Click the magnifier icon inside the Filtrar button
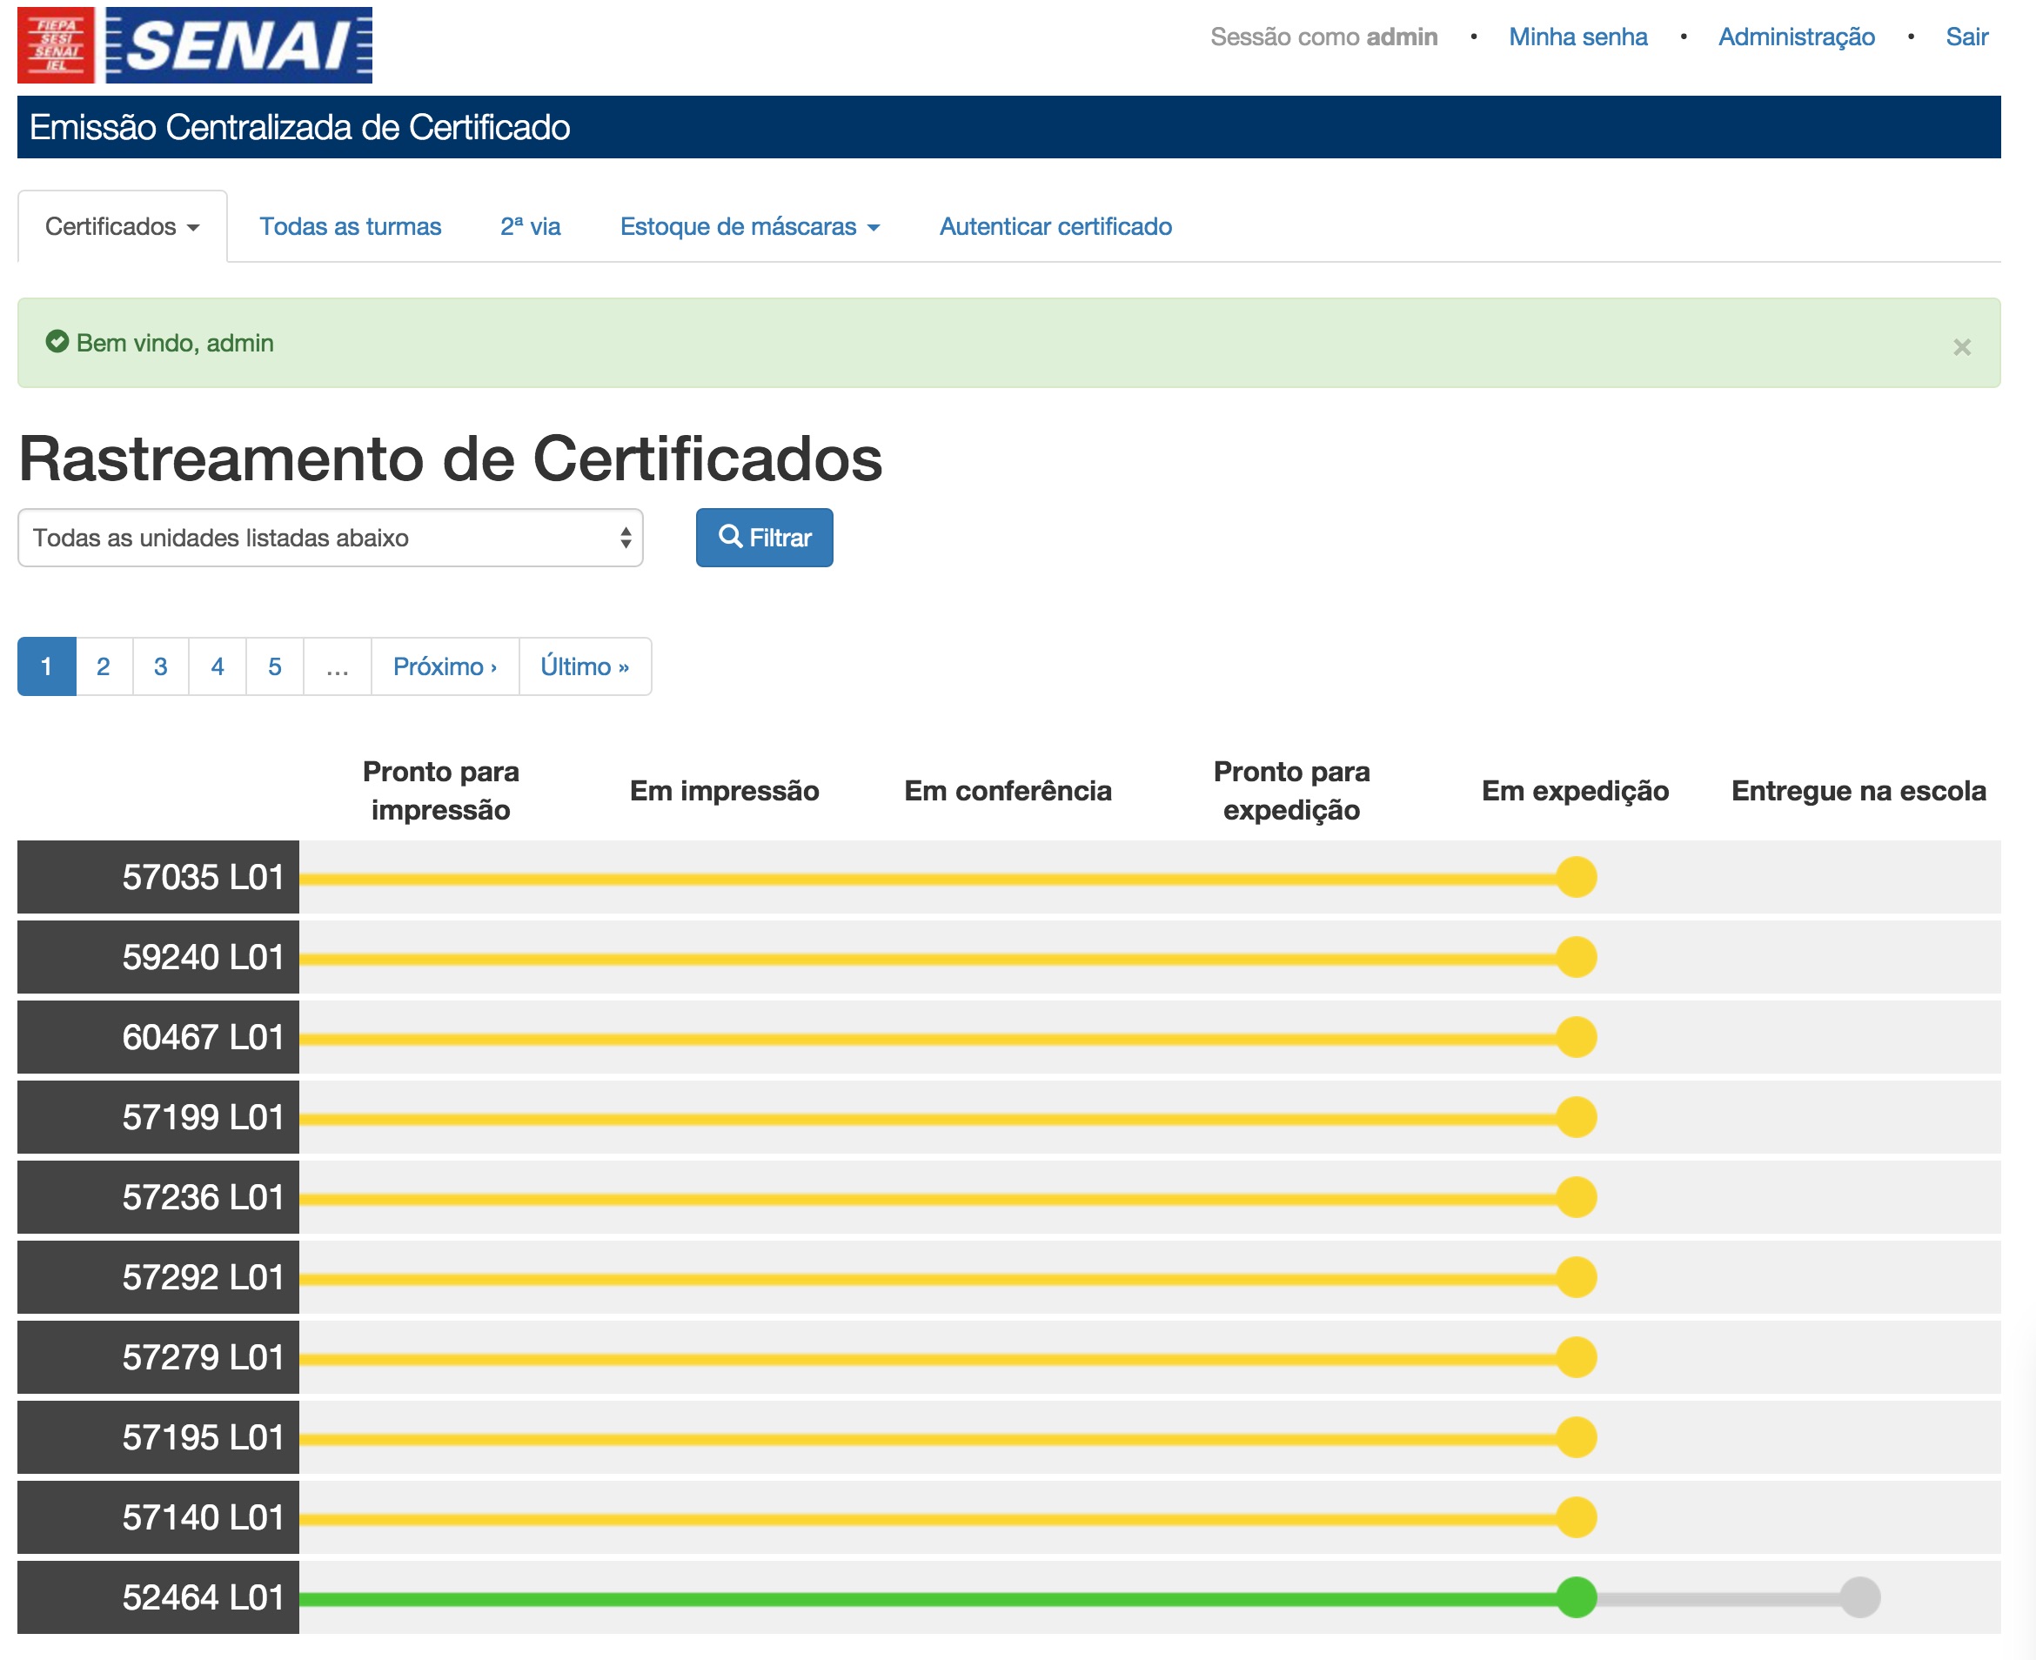The width and height of the screenshot is (2036, 1660). [x=732, y=538]
